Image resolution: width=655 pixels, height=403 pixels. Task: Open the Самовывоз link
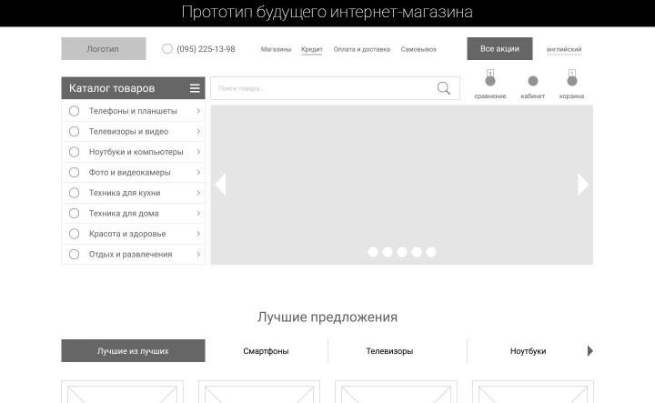point(418,49)
